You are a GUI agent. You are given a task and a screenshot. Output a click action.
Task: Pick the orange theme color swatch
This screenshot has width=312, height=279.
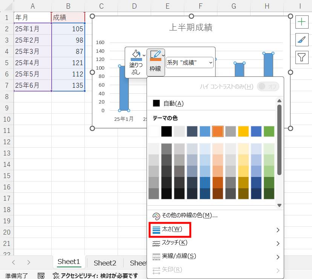pyautogui.click(x=218, y=131)
